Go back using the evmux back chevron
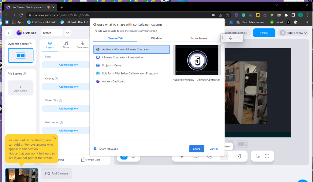313x182 pixels. point(9,33)
